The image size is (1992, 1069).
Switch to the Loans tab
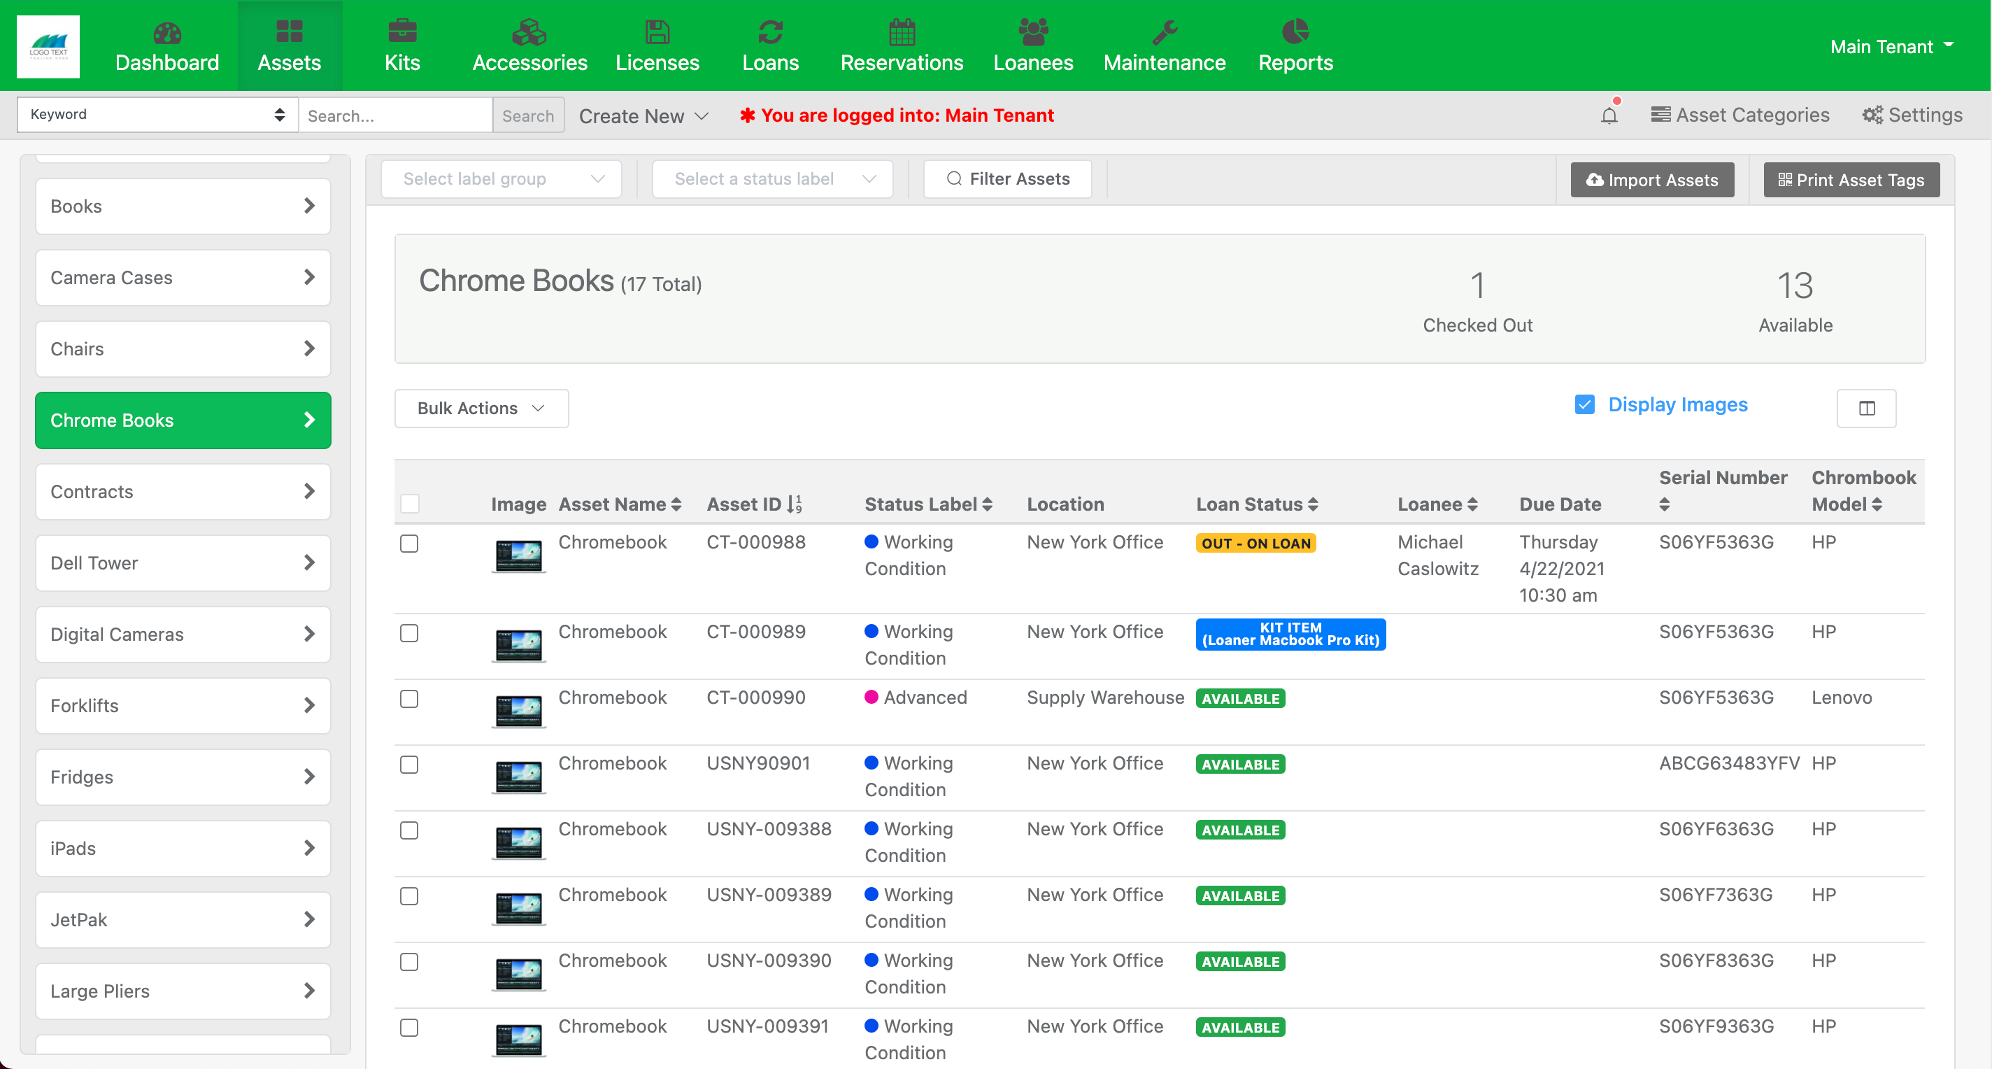tap(770, 46)
